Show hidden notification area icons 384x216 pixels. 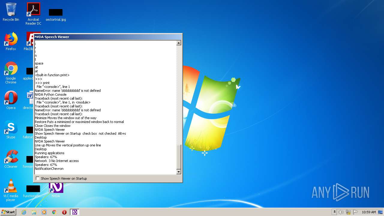pyautogui.click(x=334, y=212)
